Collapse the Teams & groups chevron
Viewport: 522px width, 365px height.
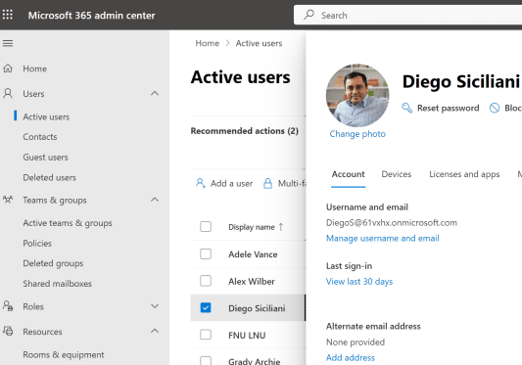155,200
